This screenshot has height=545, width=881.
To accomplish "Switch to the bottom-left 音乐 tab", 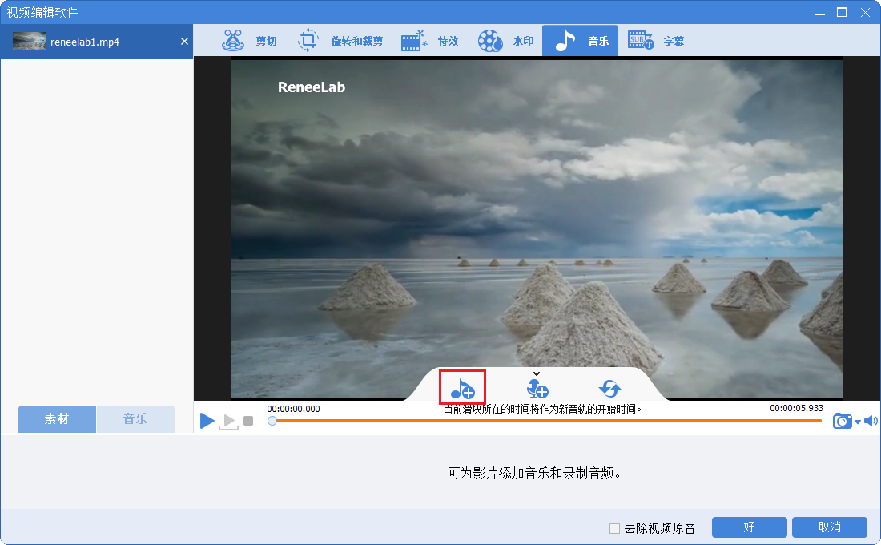I will (x=135, y=419).
